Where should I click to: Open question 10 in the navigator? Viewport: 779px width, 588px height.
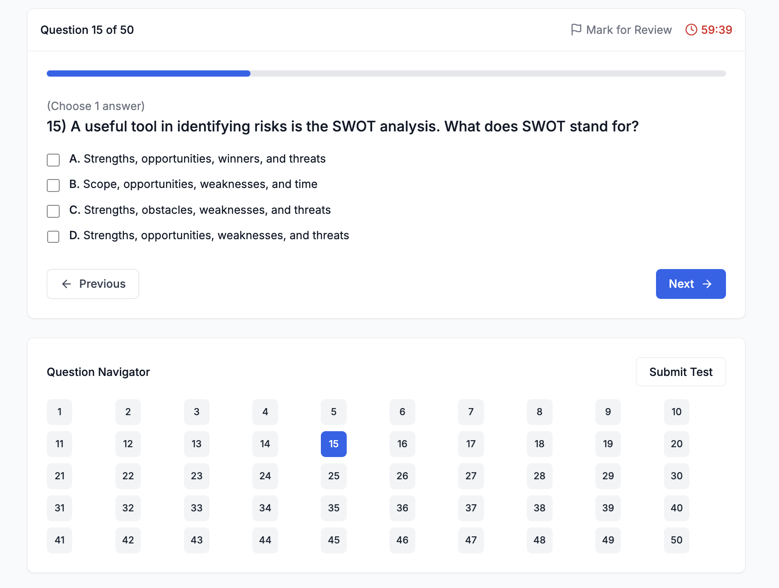(676, 412)
